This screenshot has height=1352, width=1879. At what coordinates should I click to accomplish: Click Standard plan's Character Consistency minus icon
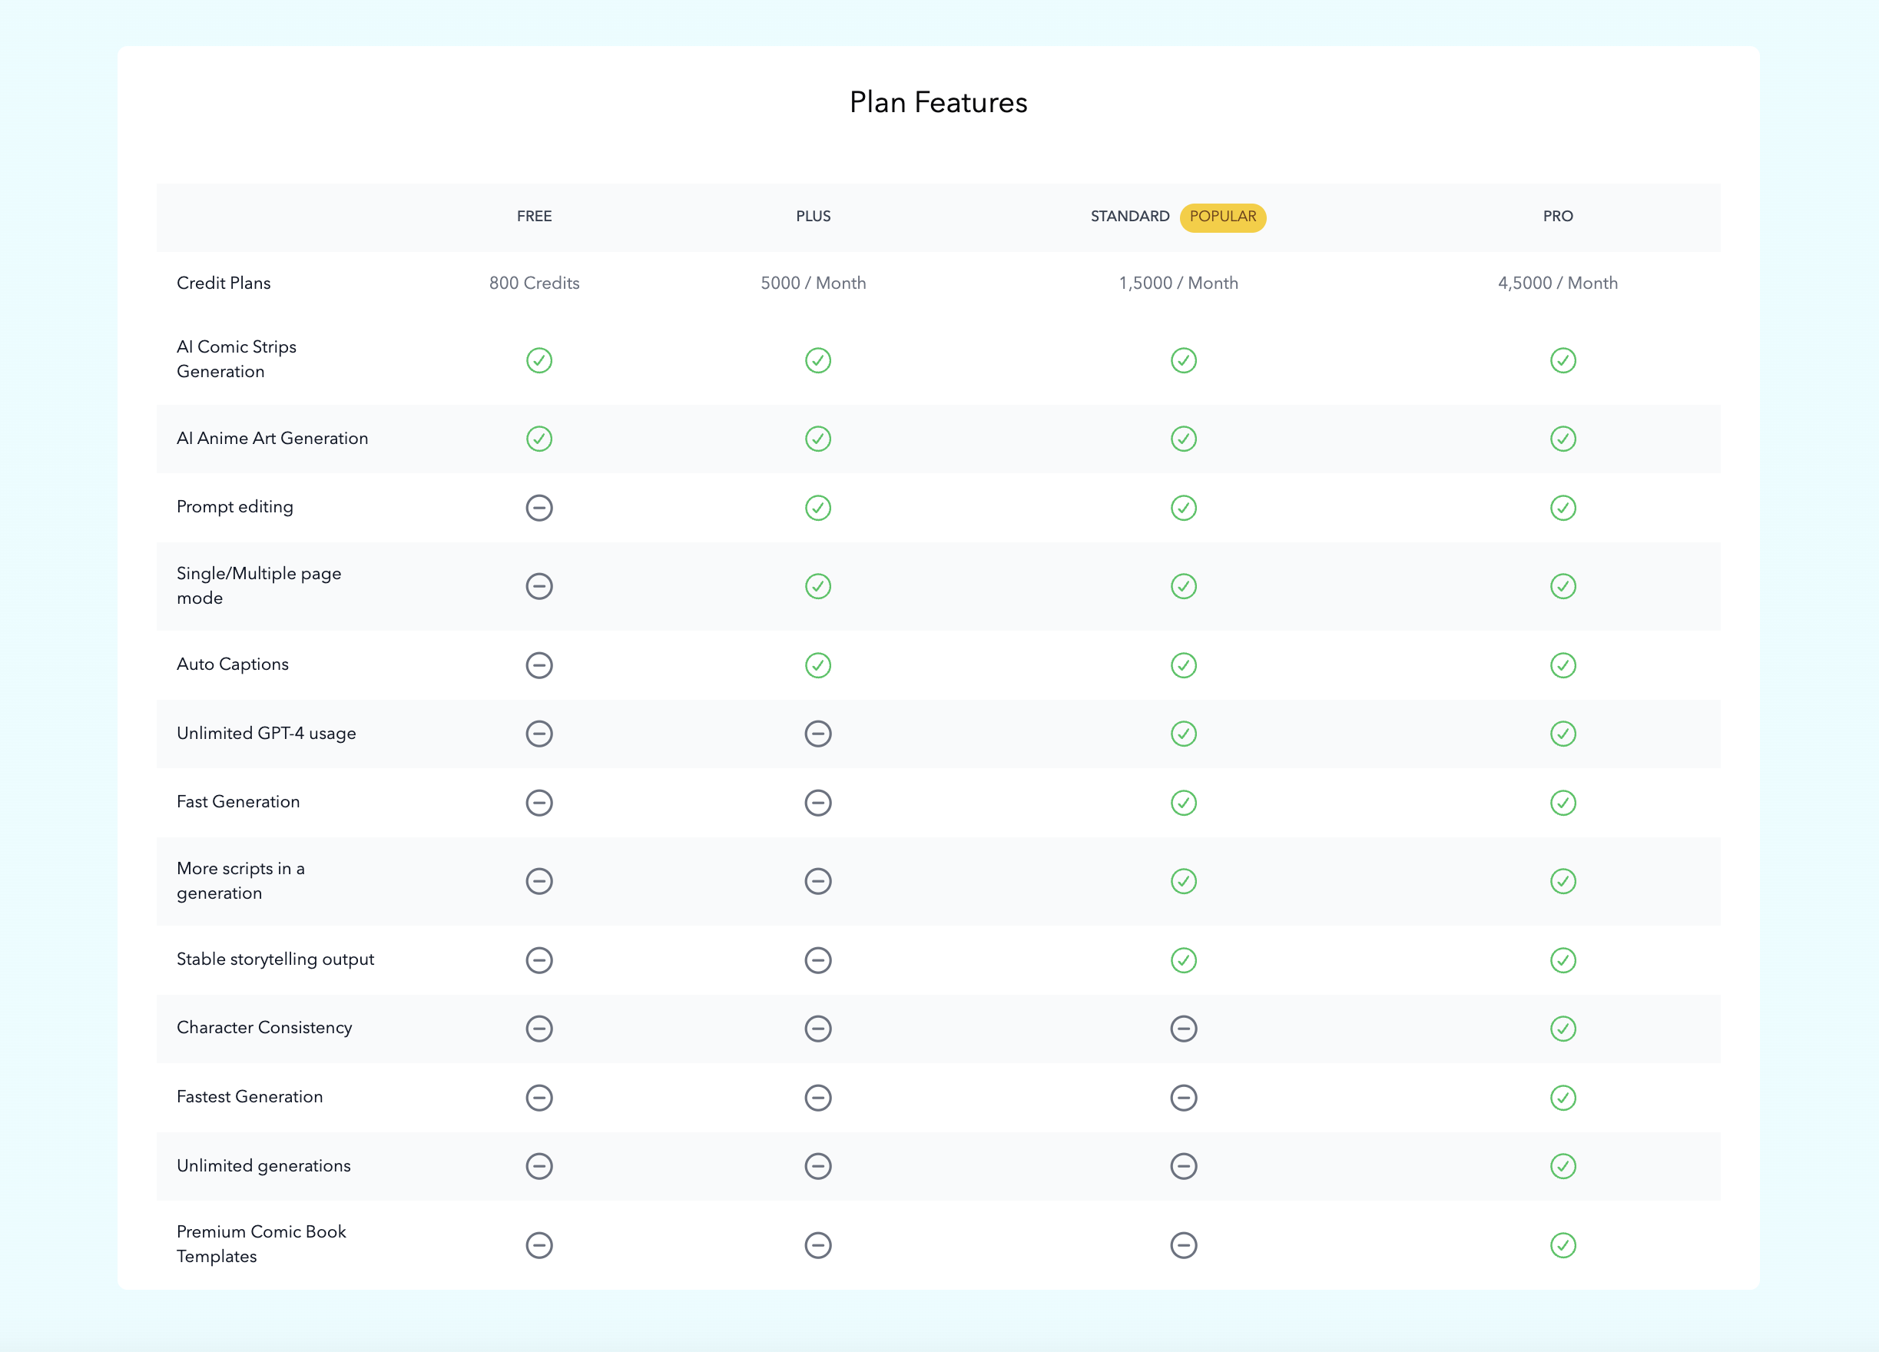(x=1183, y=1029)
